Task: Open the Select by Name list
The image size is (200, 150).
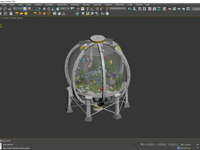Action: point(30,9)
